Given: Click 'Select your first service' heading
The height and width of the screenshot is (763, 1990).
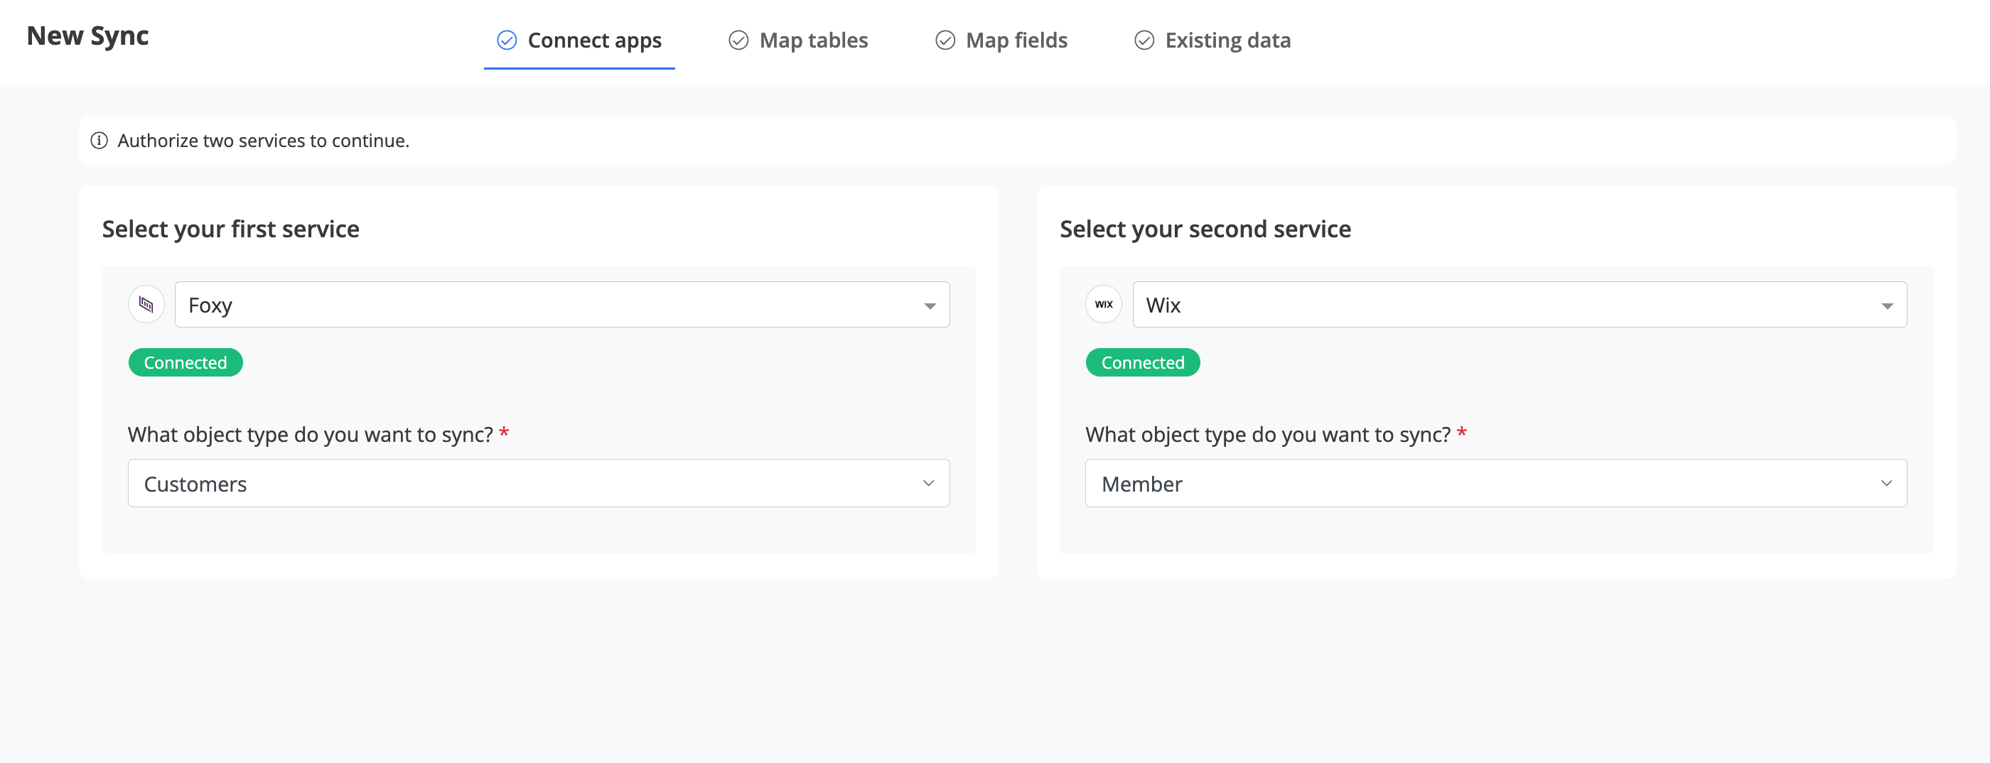Looking at the screenshot, I should (231, 229).
